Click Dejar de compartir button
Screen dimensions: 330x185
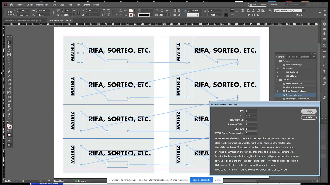(x=201, y=180)
